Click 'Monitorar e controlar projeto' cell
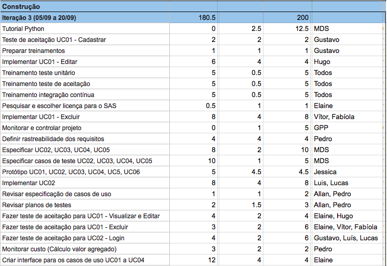The image size is (387, 266). point(85,128)
